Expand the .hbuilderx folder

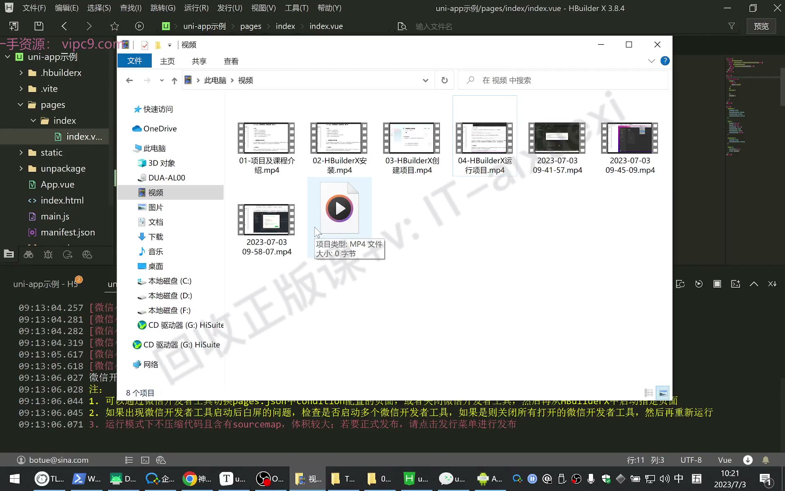pyautogui.click(x=21, y=73)
